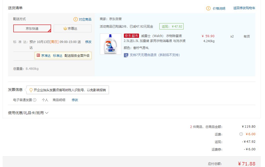Select 京尊达 delivery option

(73, 28)
